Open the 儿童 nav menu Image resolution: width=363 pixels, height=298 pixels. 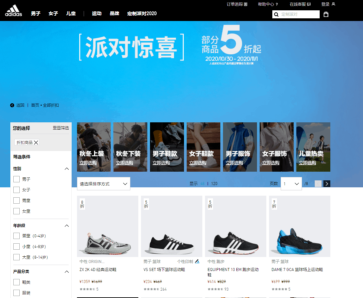71,14
